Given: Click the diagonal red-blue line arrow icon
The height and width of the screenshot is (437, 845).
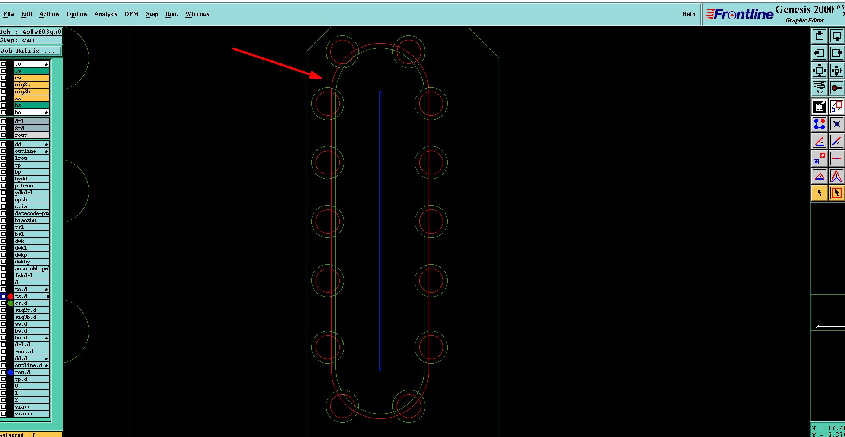Looking at the screenshot, I should 836,141.
